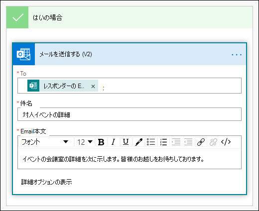The height and width of the screenshot is (211, 259).
Task: Open the フォント dropdown
Action: tap(46, 142)
